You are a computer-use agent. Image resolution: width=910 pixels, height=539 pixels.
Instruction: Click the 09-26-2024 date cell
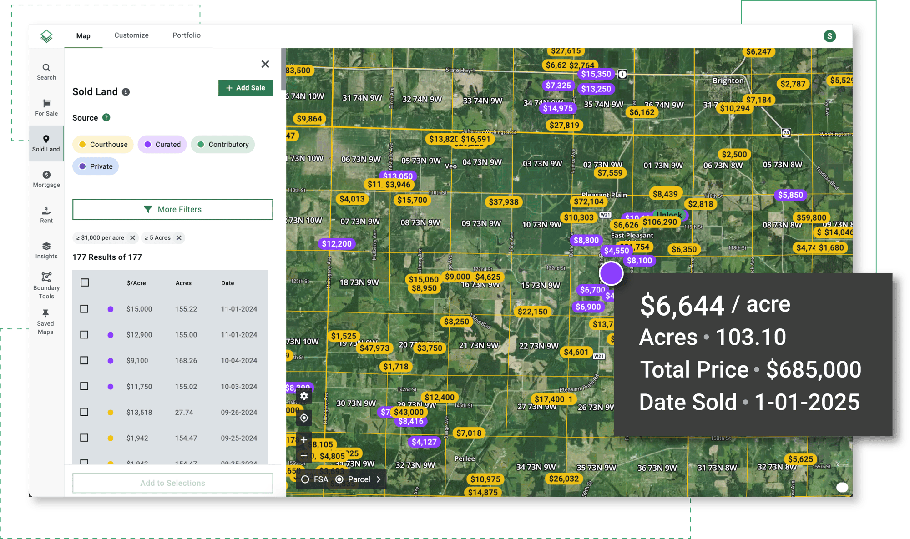coord(239,413)
